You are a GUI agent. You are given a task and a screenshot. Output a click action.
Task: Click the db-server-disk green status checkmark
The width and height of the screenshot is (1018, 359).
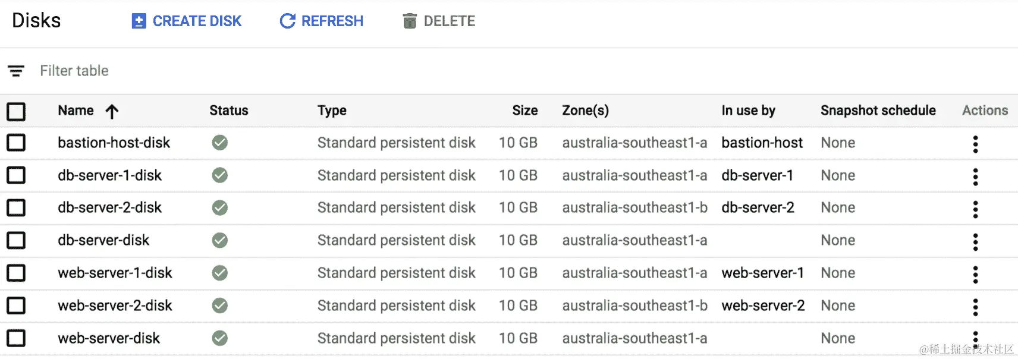220,240
